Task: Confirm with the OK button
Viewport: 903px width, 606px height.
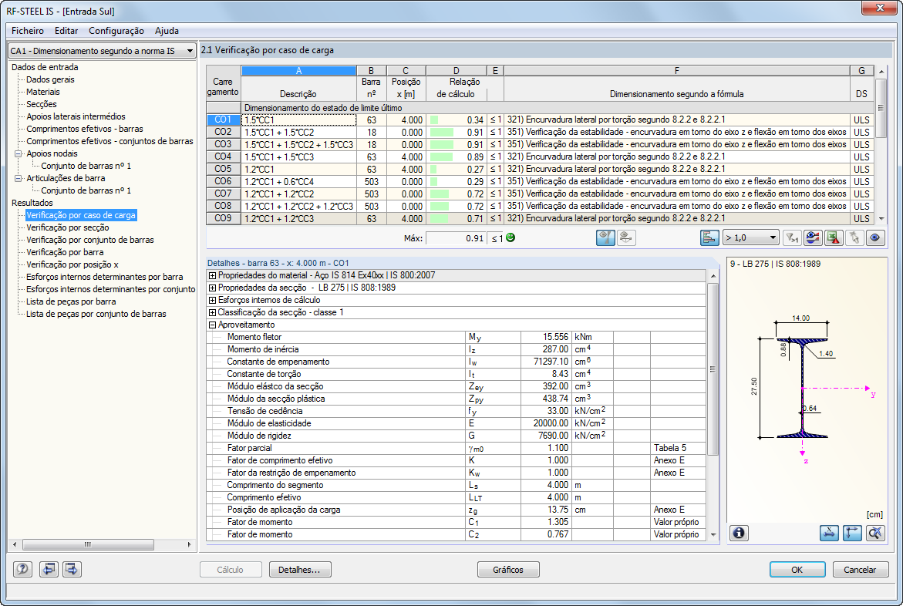Action: click(797, 570)
